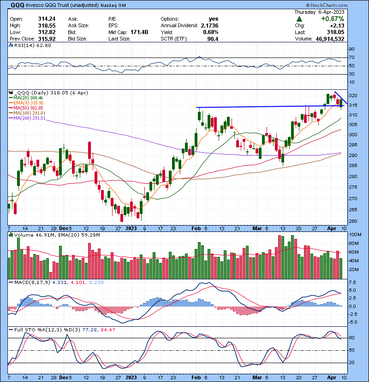Click the EPS: label
This screenshot has height=382, width=369.
[x=113, y=25]
